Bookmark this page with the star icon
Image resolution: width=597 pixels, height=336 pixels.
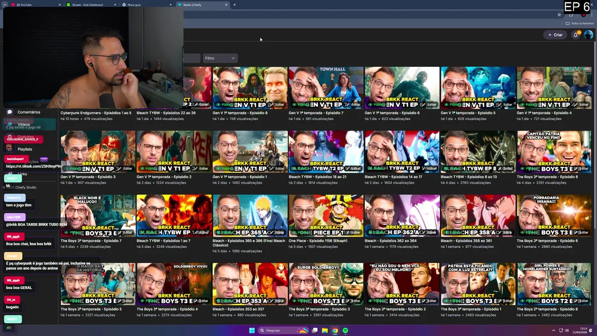tap(559, 14)
